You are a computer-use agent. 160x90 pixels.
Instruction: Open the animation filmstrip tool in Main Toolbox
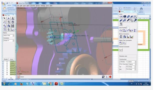click(x=13, y=26)
